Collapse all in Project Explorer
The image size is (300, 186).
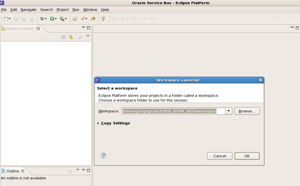[x=63, y=37]
